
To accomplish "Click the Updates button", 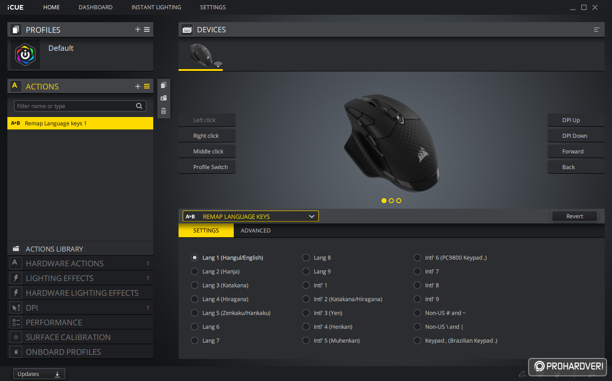I will point(39,374).
